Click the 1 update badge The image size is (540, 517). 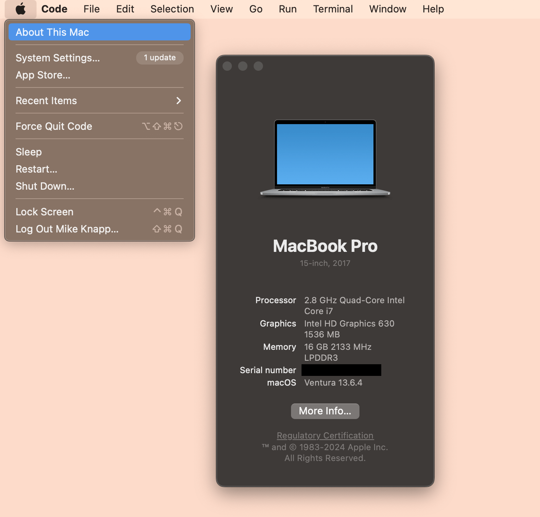pos(160,58)
